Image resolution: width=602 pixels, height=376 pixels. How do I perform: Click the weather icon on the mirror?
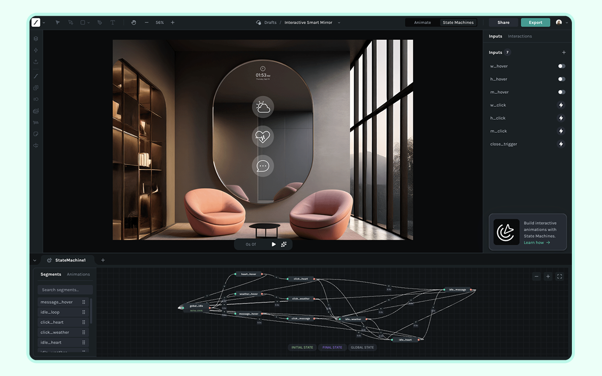(x=263, y=107)
